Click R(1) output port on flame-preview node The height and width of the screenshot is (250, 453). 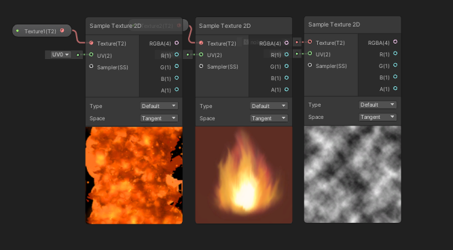tap(287, 54)
